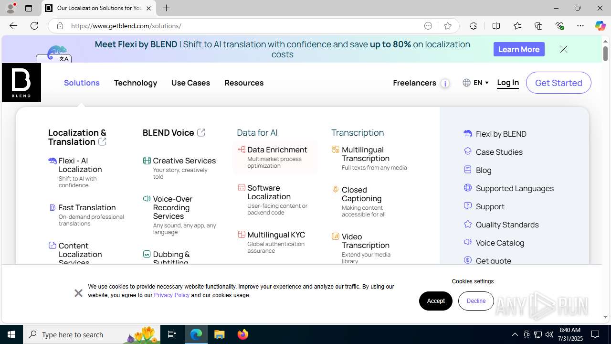
Task: Open Firefox from the taskbar
Action: point(243,334)
